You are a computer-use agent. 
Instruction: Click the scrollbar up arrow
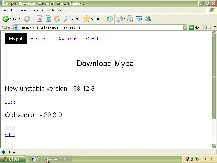tap(214, 33)
